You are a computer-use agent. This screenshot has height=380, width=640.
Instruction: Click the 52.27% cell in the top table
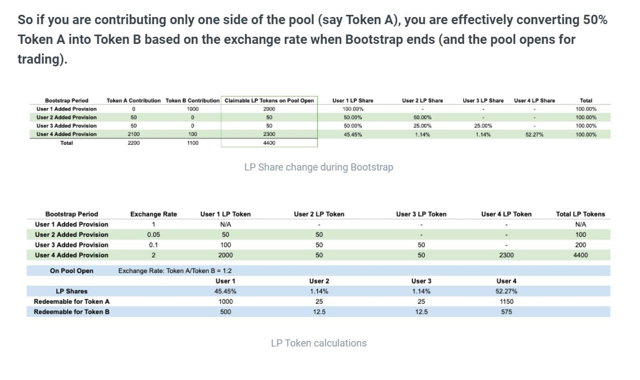coord(534,134)
